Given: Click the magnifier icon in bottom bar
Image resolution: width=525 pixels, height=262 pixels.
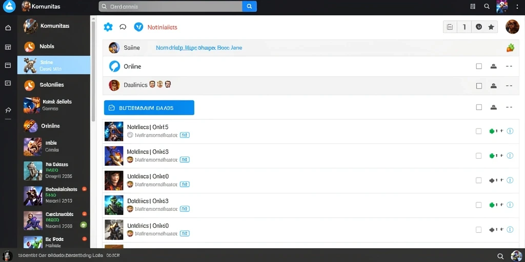Looking at the screenshot, I should tap(500, 256).
